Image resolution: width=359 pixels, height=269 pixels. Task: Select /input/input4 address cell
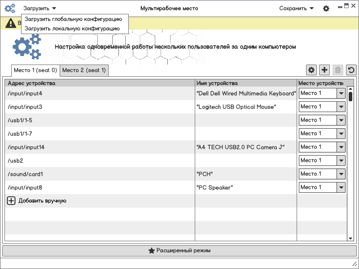[100, 93]
